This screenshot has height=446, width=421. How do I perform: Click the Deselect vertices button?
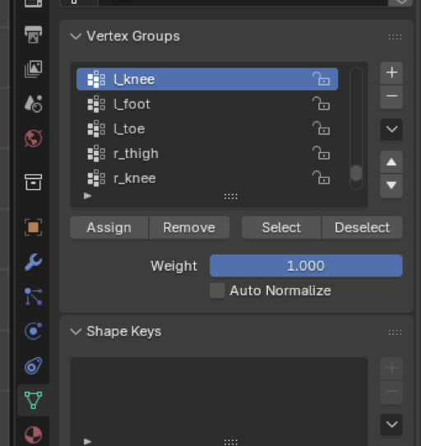tap(362, 228)
